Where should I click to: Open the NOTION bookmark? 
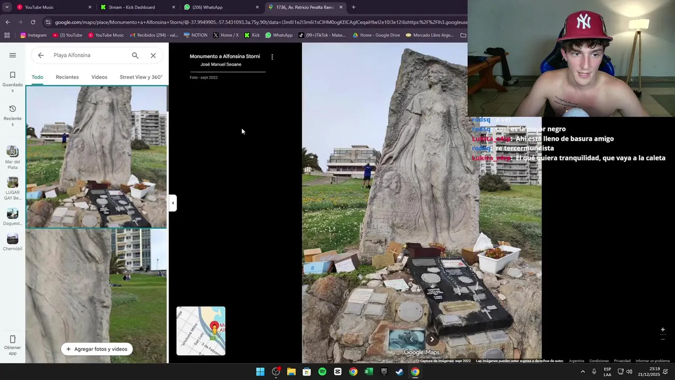195,35
